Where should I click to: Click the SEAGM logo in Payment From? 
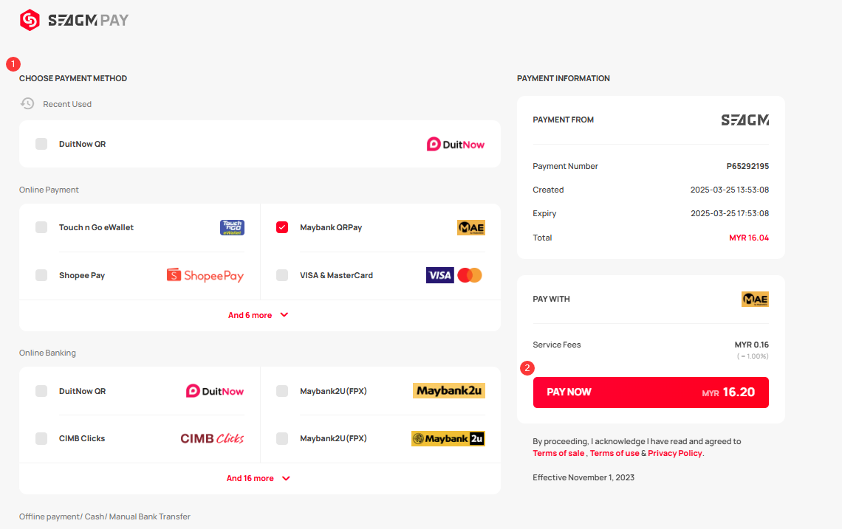(745, 120)
